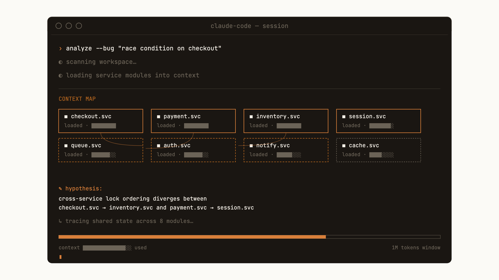Click the first window control circle
This screenshot has width=499, height=280.
click(x=59, y=26)
